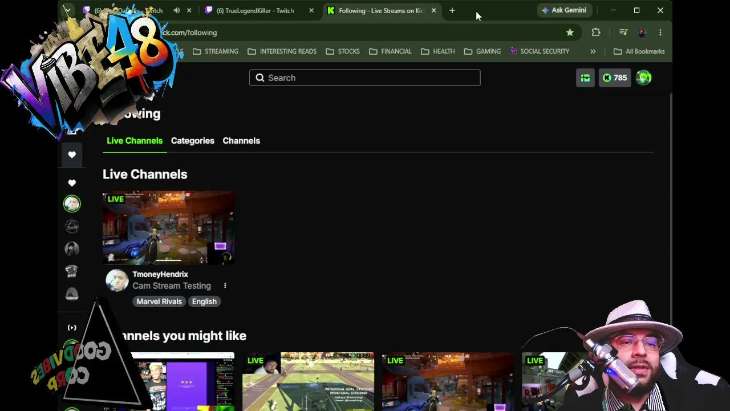Expand the hidden bookmarks overflow chevron

click(593, 51)
